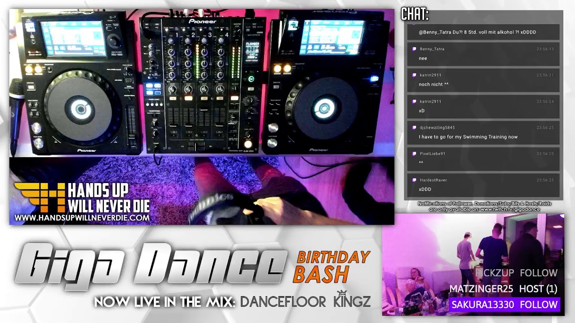This screenshot has width=575, height=323.
Task: Click timestamp 23:56:24 in chat
Action: 545,101
